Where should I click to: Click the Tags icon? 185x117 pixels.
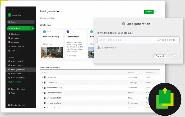click(x=9, y=51)
